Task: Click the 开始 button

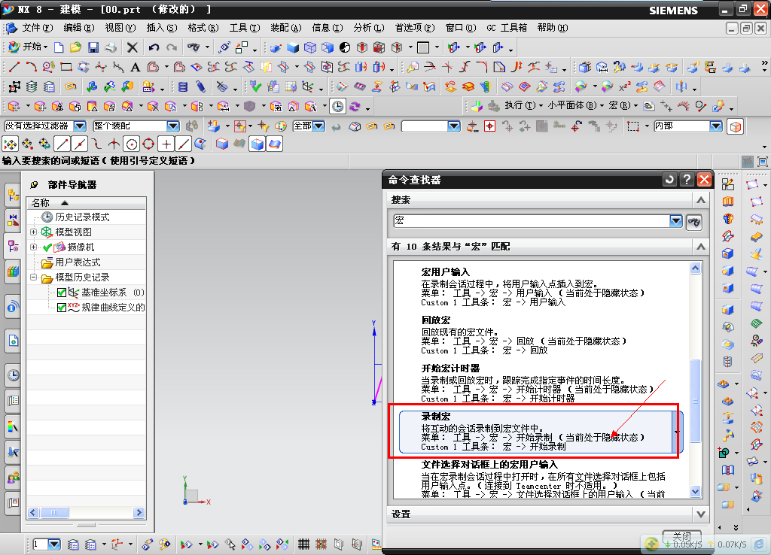Action: pos(28,47)
